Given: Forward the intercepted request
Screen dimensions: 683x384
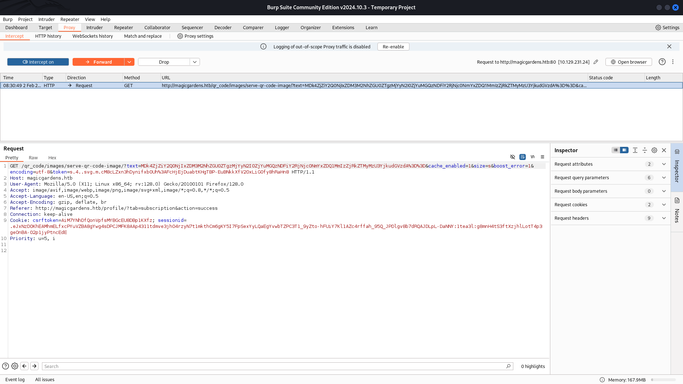Looking at the screenshot, I should coord(99,62).
